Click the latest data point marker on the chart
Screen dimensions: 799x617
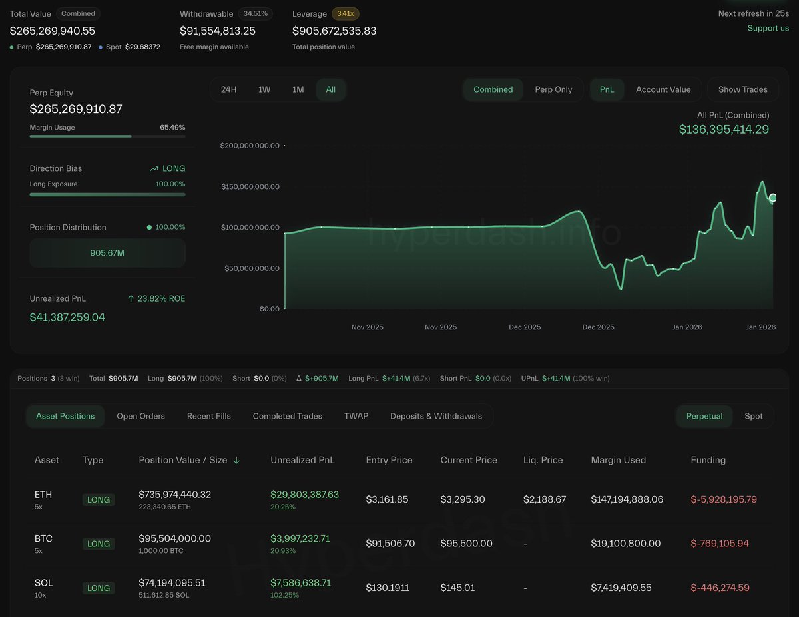pos(772,198)
